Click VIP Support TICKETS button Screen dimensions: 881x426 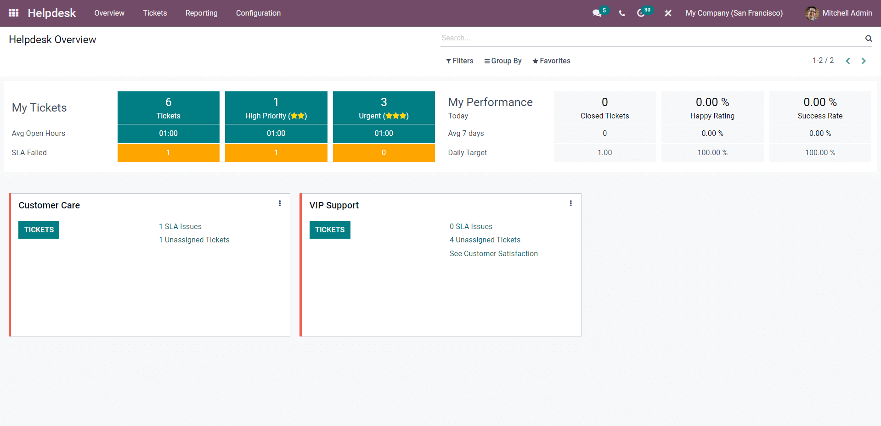click(330, 230)
